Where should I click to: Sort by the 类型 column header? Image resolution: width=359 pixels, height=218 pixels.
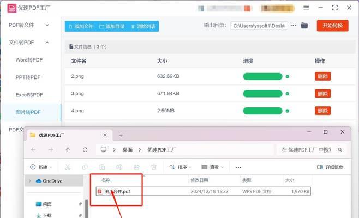pos(247,180)
